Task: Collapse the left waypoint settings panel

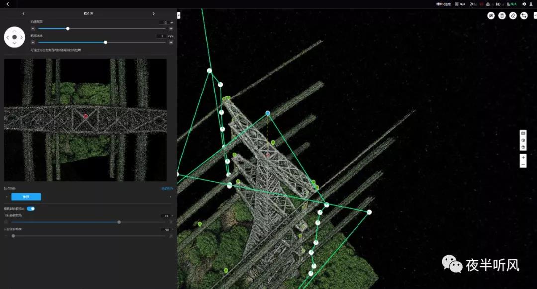Action: coord(179,15)
